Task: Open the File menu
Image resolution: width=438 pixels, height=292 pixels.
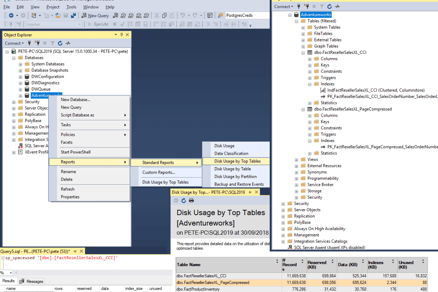Action: tap(7, 7)
